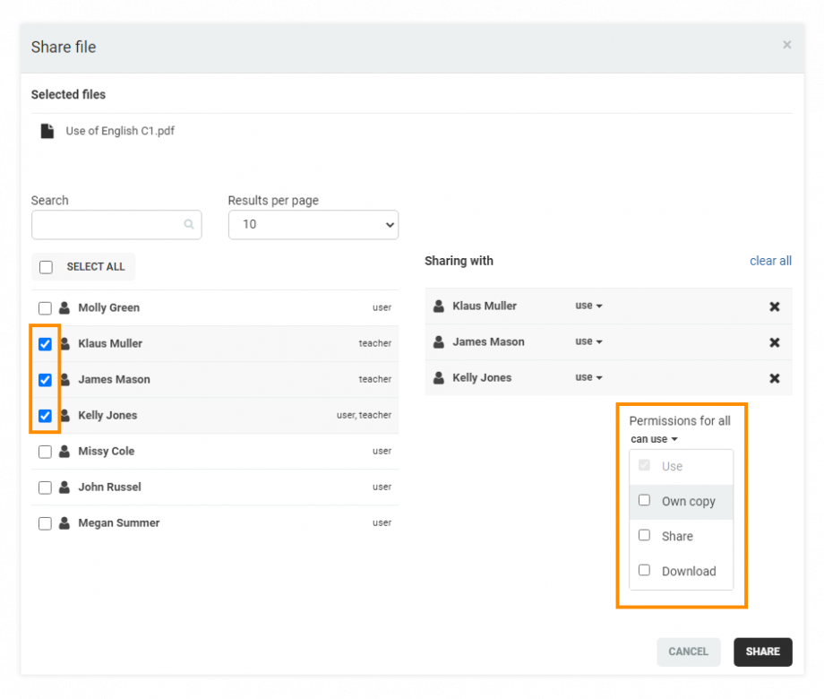824x699 pixels.
Task: Click the person icon beside Megan Summer
Action: tap(64, 522)
